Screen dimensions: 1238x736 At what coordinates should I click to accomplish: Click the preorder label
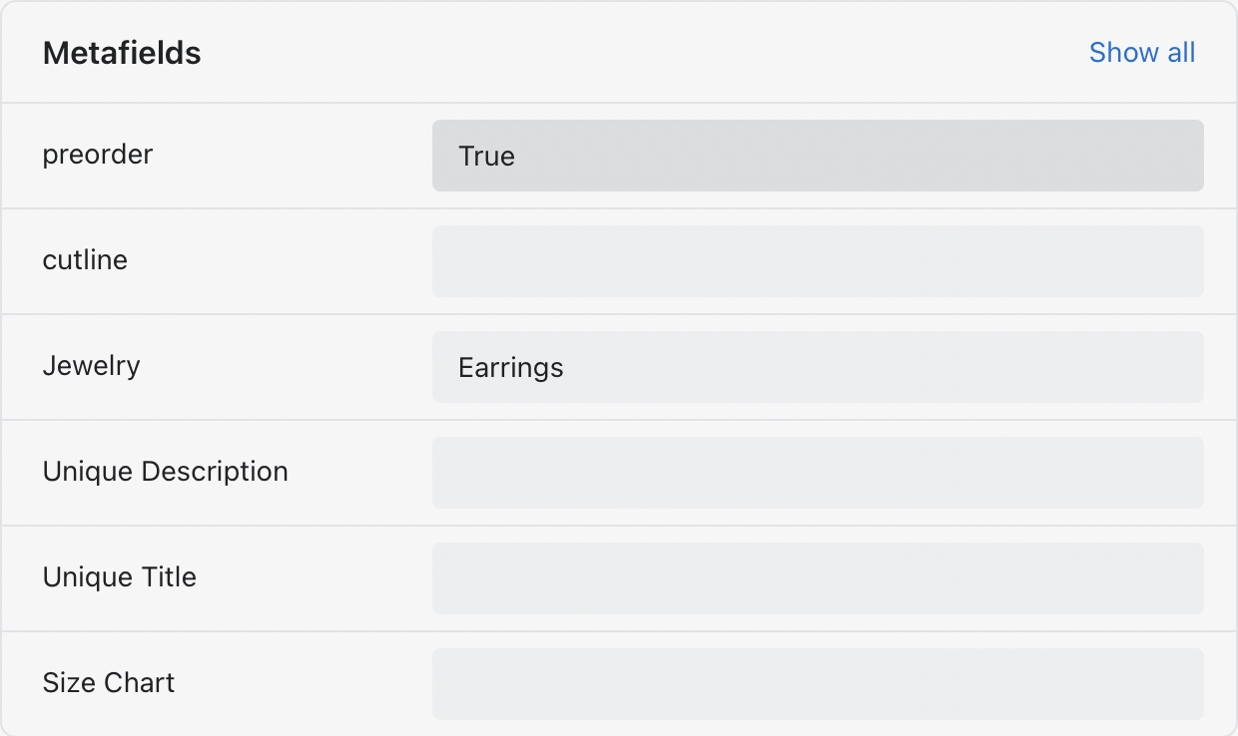click(x=98, y=155)
